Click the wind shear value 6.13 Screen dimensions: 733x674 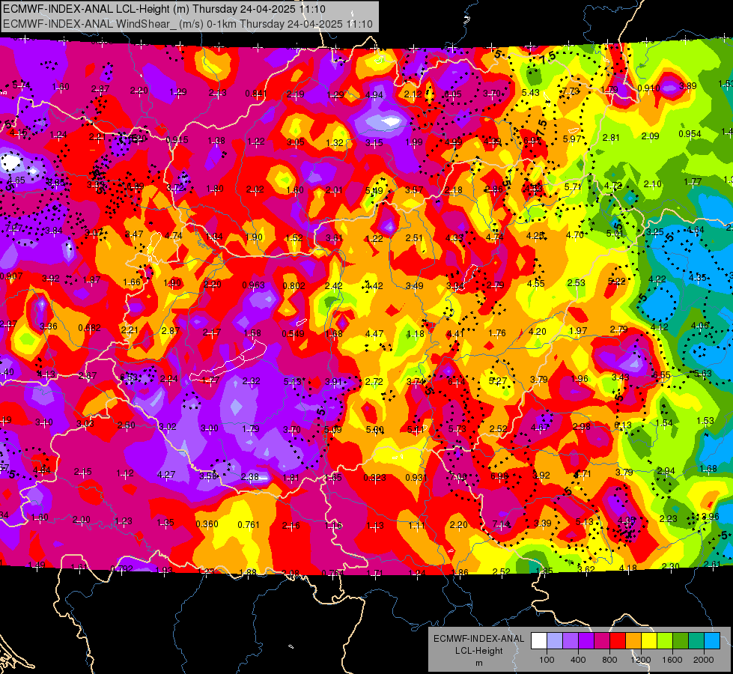click(x=623, y=425)
